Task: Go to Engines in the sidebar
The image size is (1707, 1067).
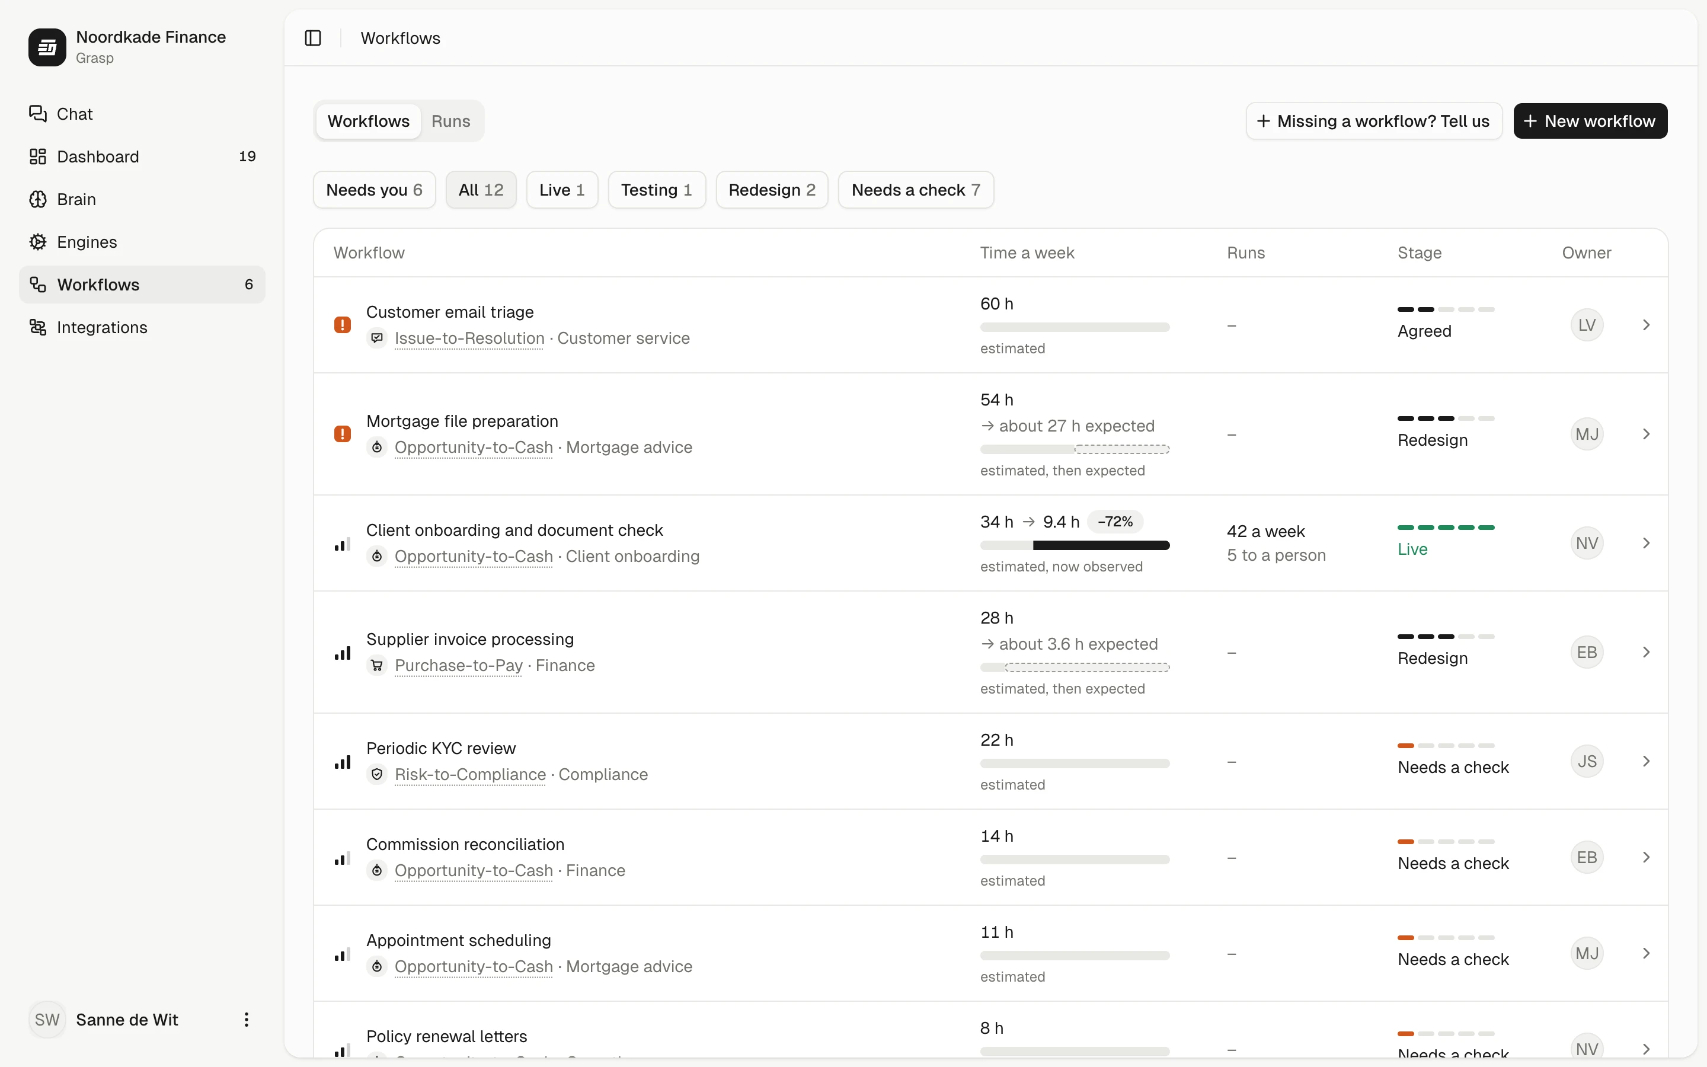Action: pos(142,242)
